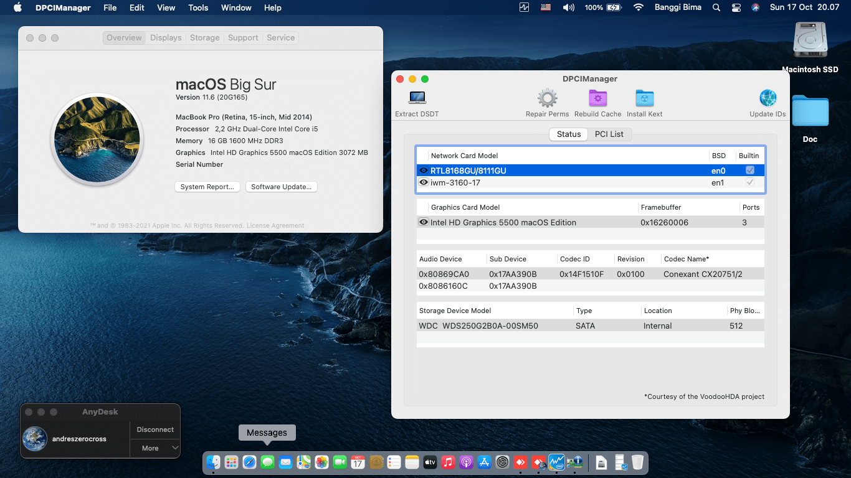Open Spotlight search in menu bar

(x=716, y=7)
